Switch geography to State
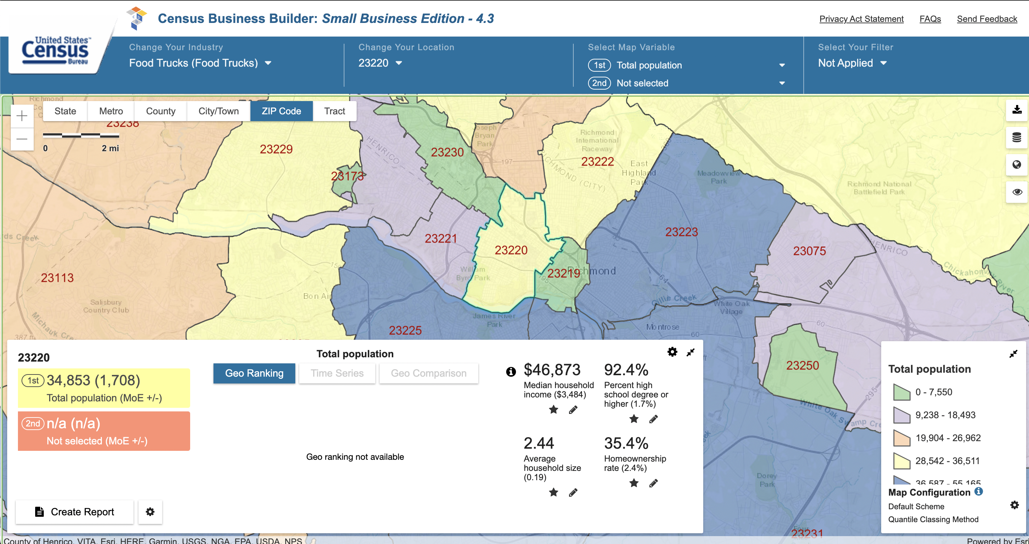The height and width of the screenshot is (544, 1029). (65, 111)
